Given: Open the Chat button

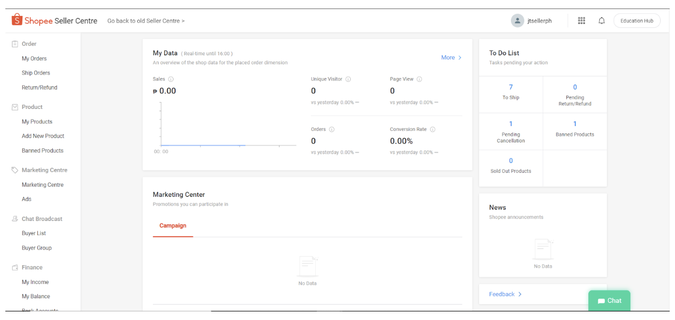Looking at the screenshot, I should [609, 301].
